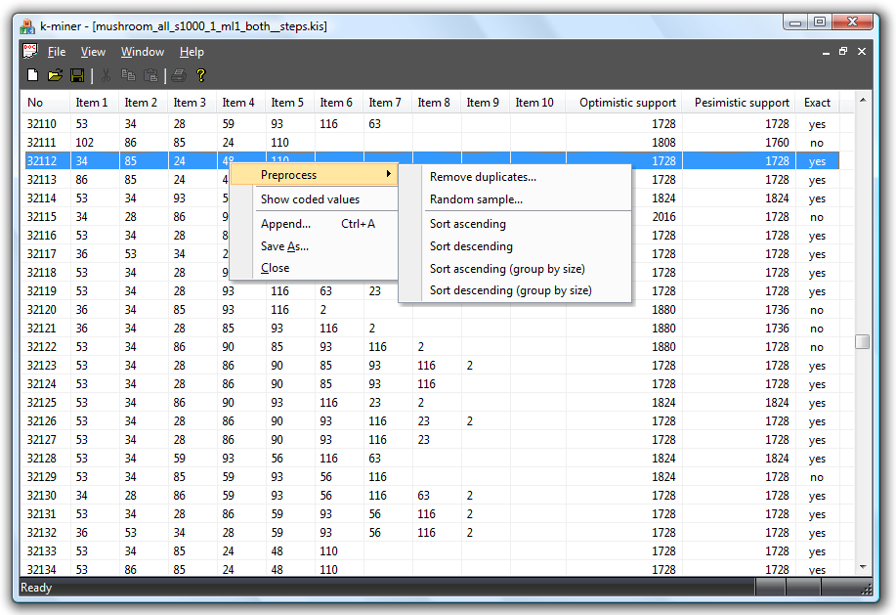Create a new document with New icon
The image size is (896, 615).
tap(33, 75)
